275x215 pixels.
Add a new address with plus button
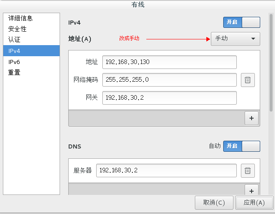(x=252, y=118)
